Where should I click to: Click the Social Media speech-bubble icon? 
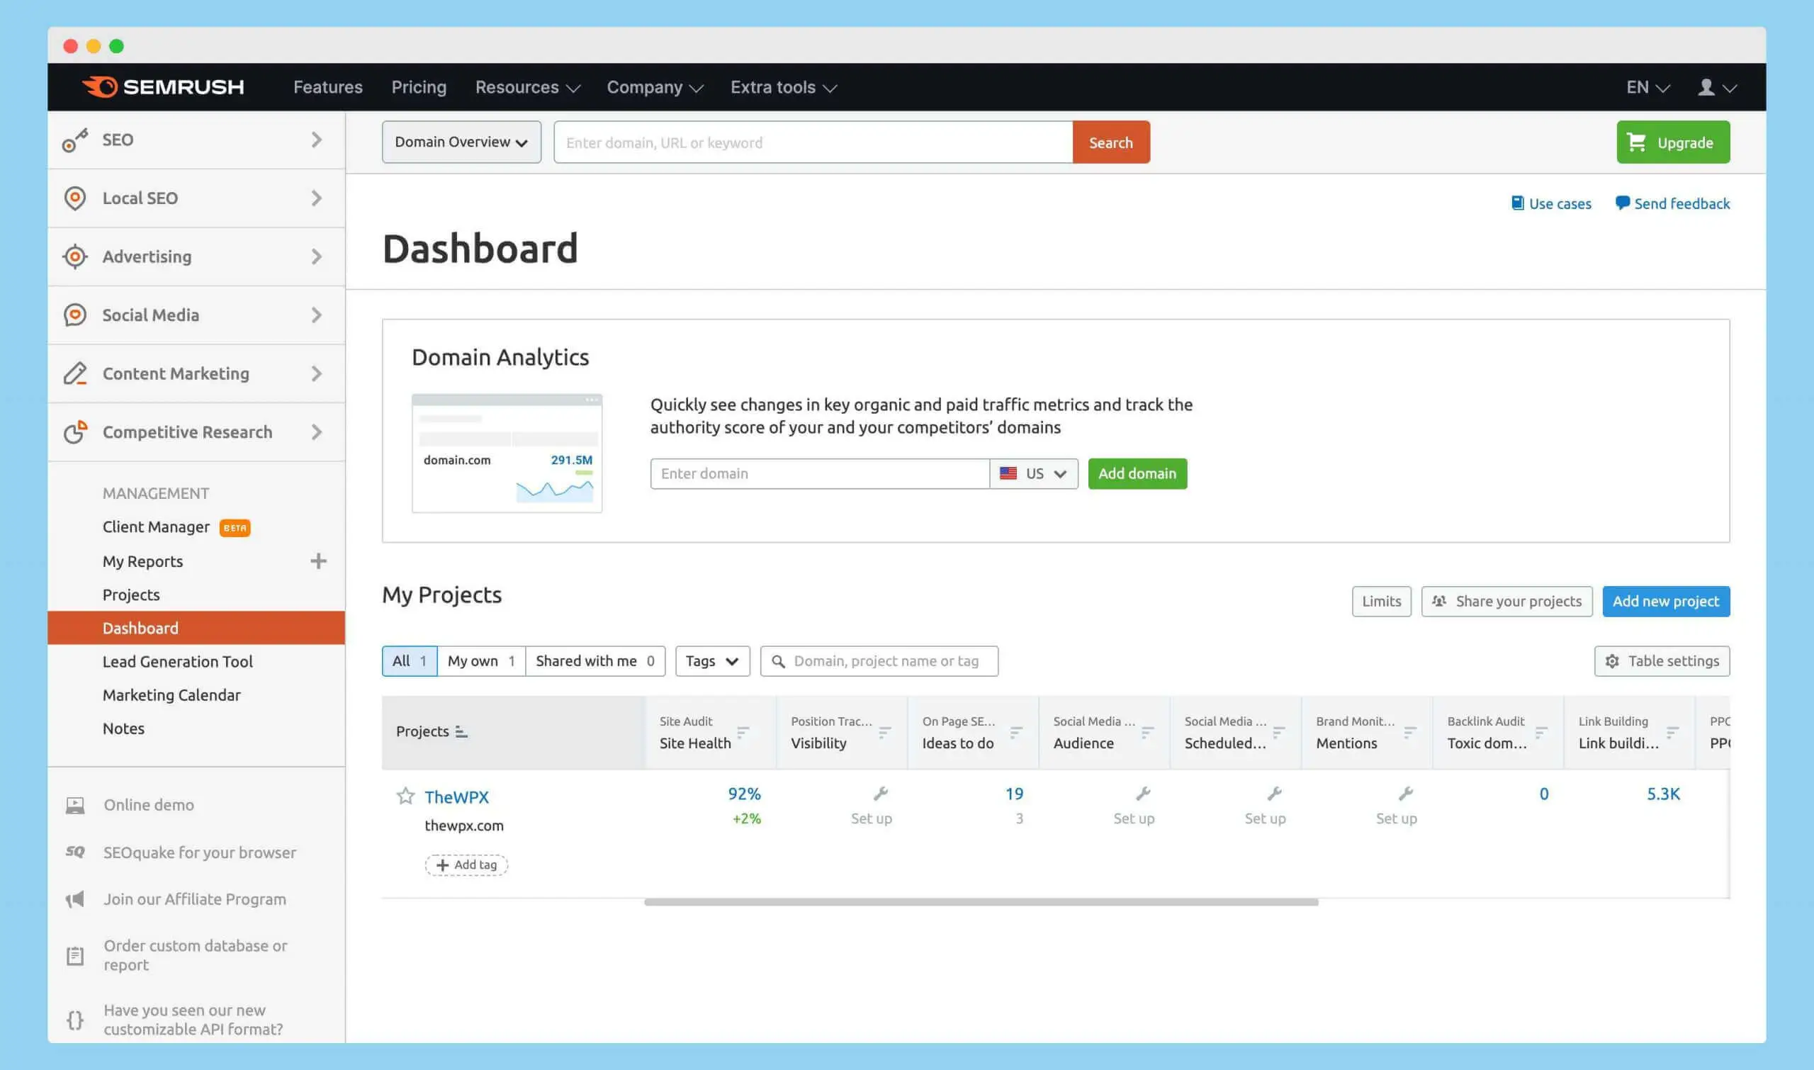pyautogui.click(x=75, y=315)
